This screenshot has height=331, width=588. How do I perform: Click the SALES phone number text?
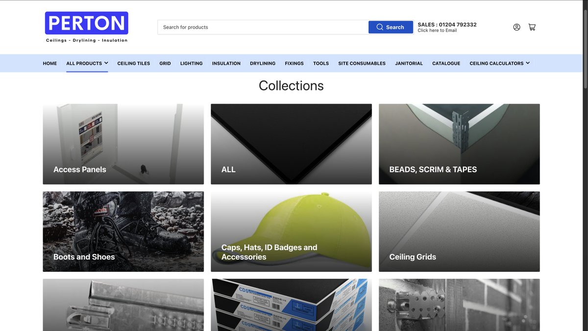[447, 25]
